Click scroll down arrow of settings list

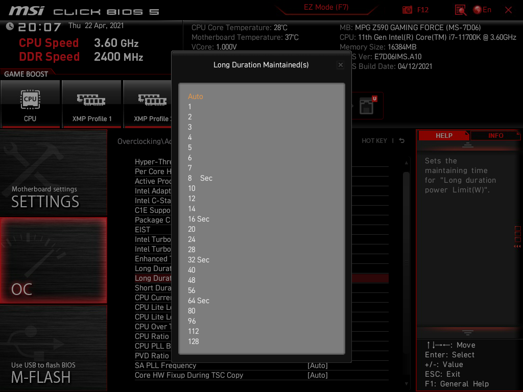406,384
